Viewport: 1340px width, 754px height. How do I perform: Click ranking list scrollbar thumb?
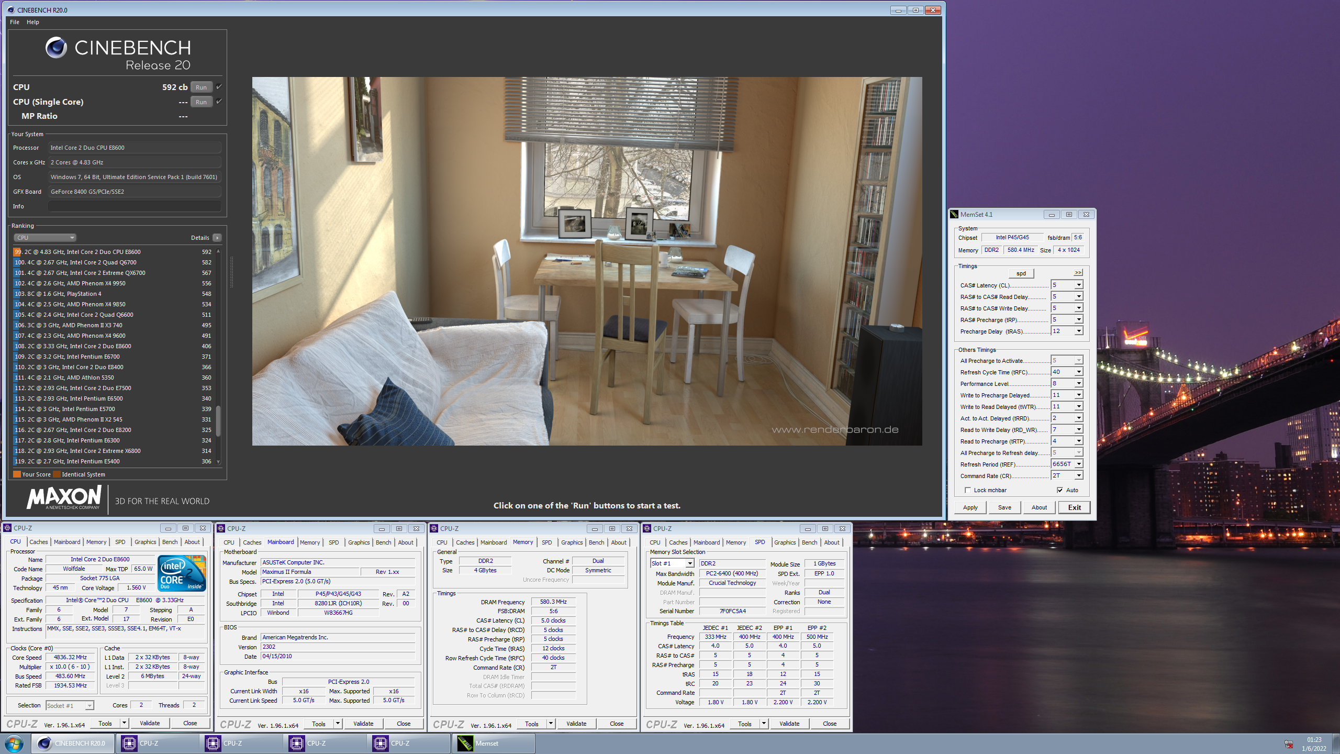[x=218, y=421]
